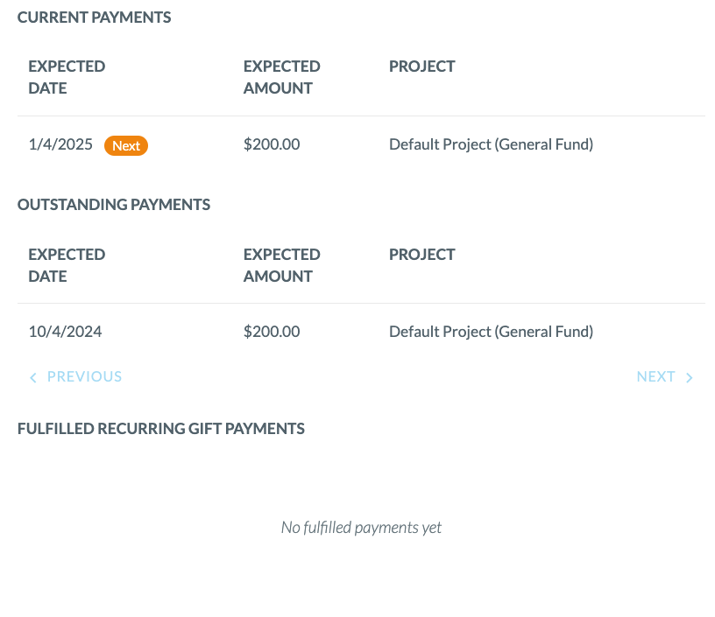Screen dimensions: 715x617
Task: Click the orange Next badge
Action: [x=126, y=145]
